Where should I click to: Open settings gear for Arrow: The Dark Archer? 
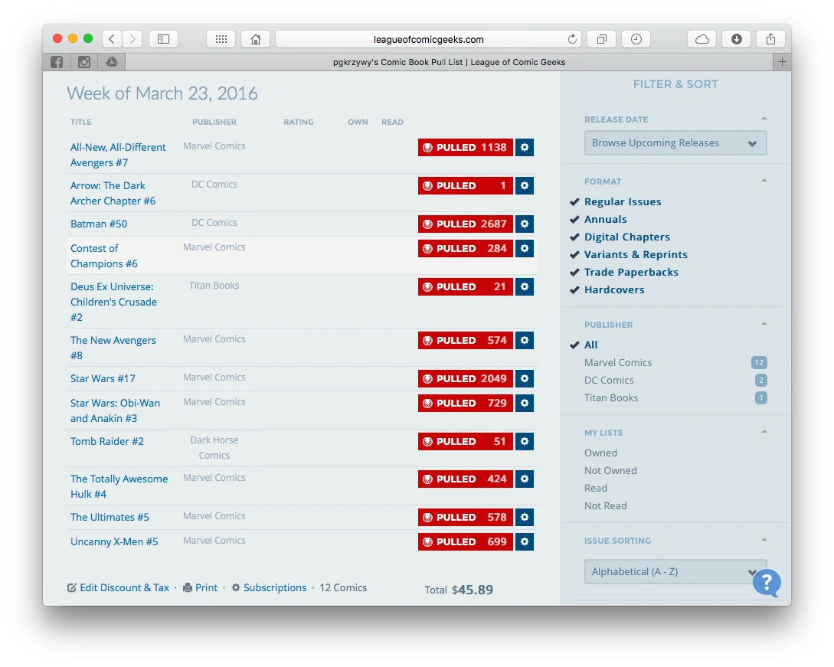(525, 185)
